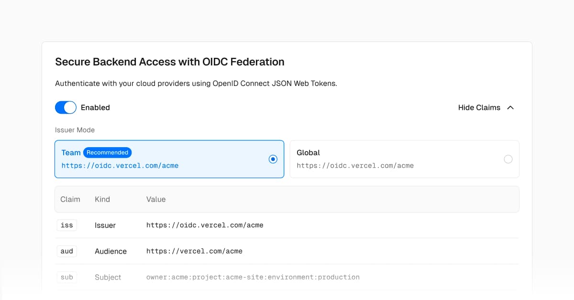Click the Claim column header

coord(70,199)
